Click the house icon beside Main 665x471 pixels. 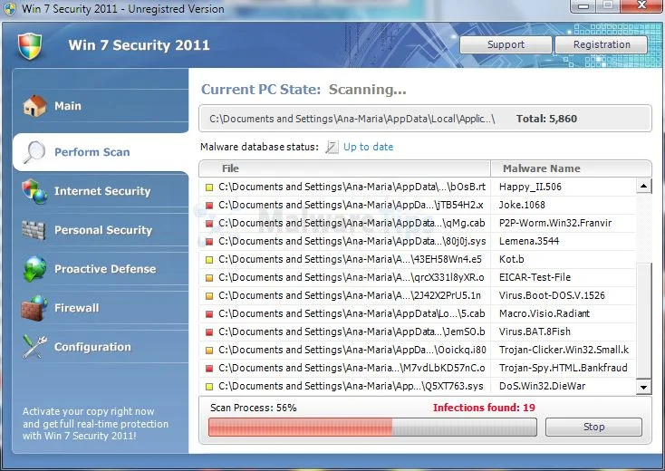pos(34,106)
